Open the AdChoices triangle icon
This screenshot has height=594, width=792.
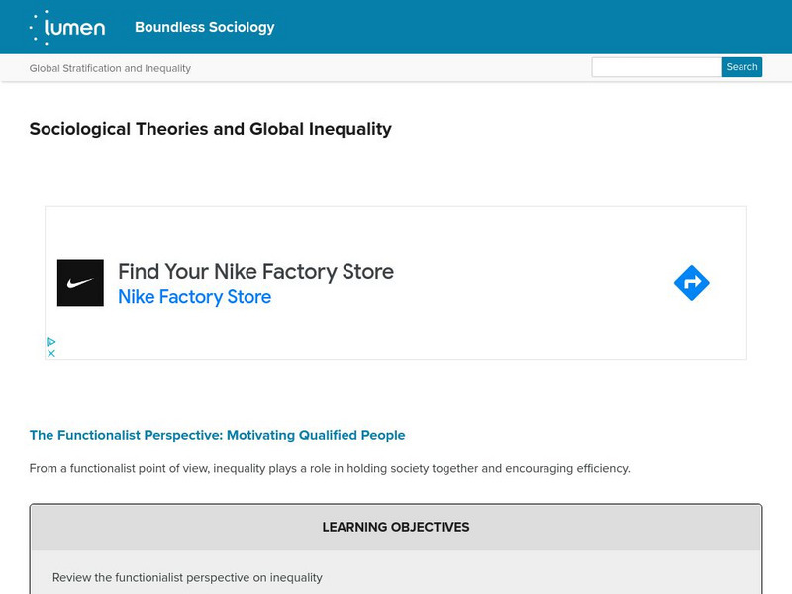50,342
